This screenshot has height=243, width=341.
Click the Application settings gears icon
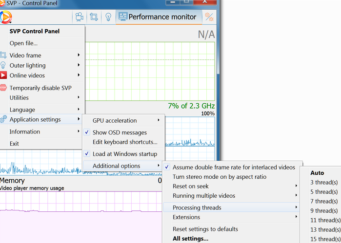(4, 119)
